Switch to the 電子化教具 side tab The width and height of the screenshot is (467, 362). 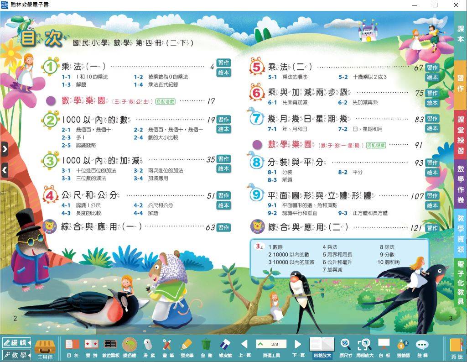tap(461, 282)
